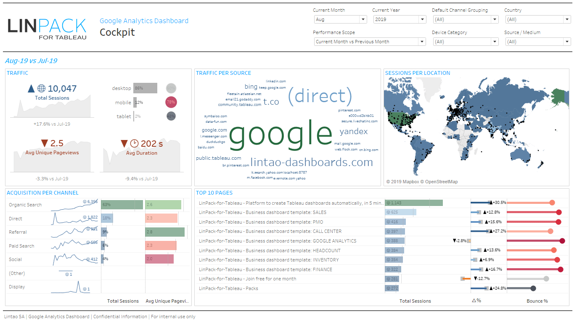Viewport: 577px width, 322px height.
Task: Click the clock icon beside 202 s
Action: [x=134, y=143]
